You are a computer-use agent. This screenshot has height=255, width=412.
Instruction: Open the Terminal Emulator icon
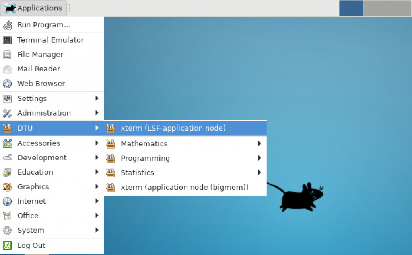pos(8,40)
